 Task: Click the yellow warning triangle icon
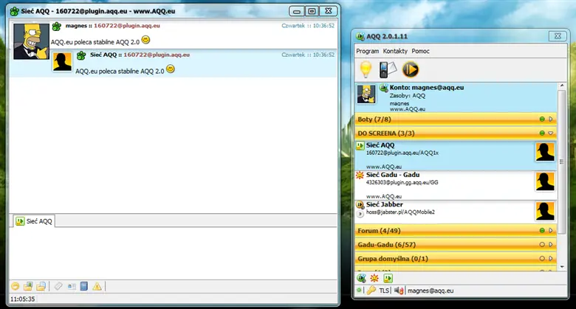click(x=97, y=286)
